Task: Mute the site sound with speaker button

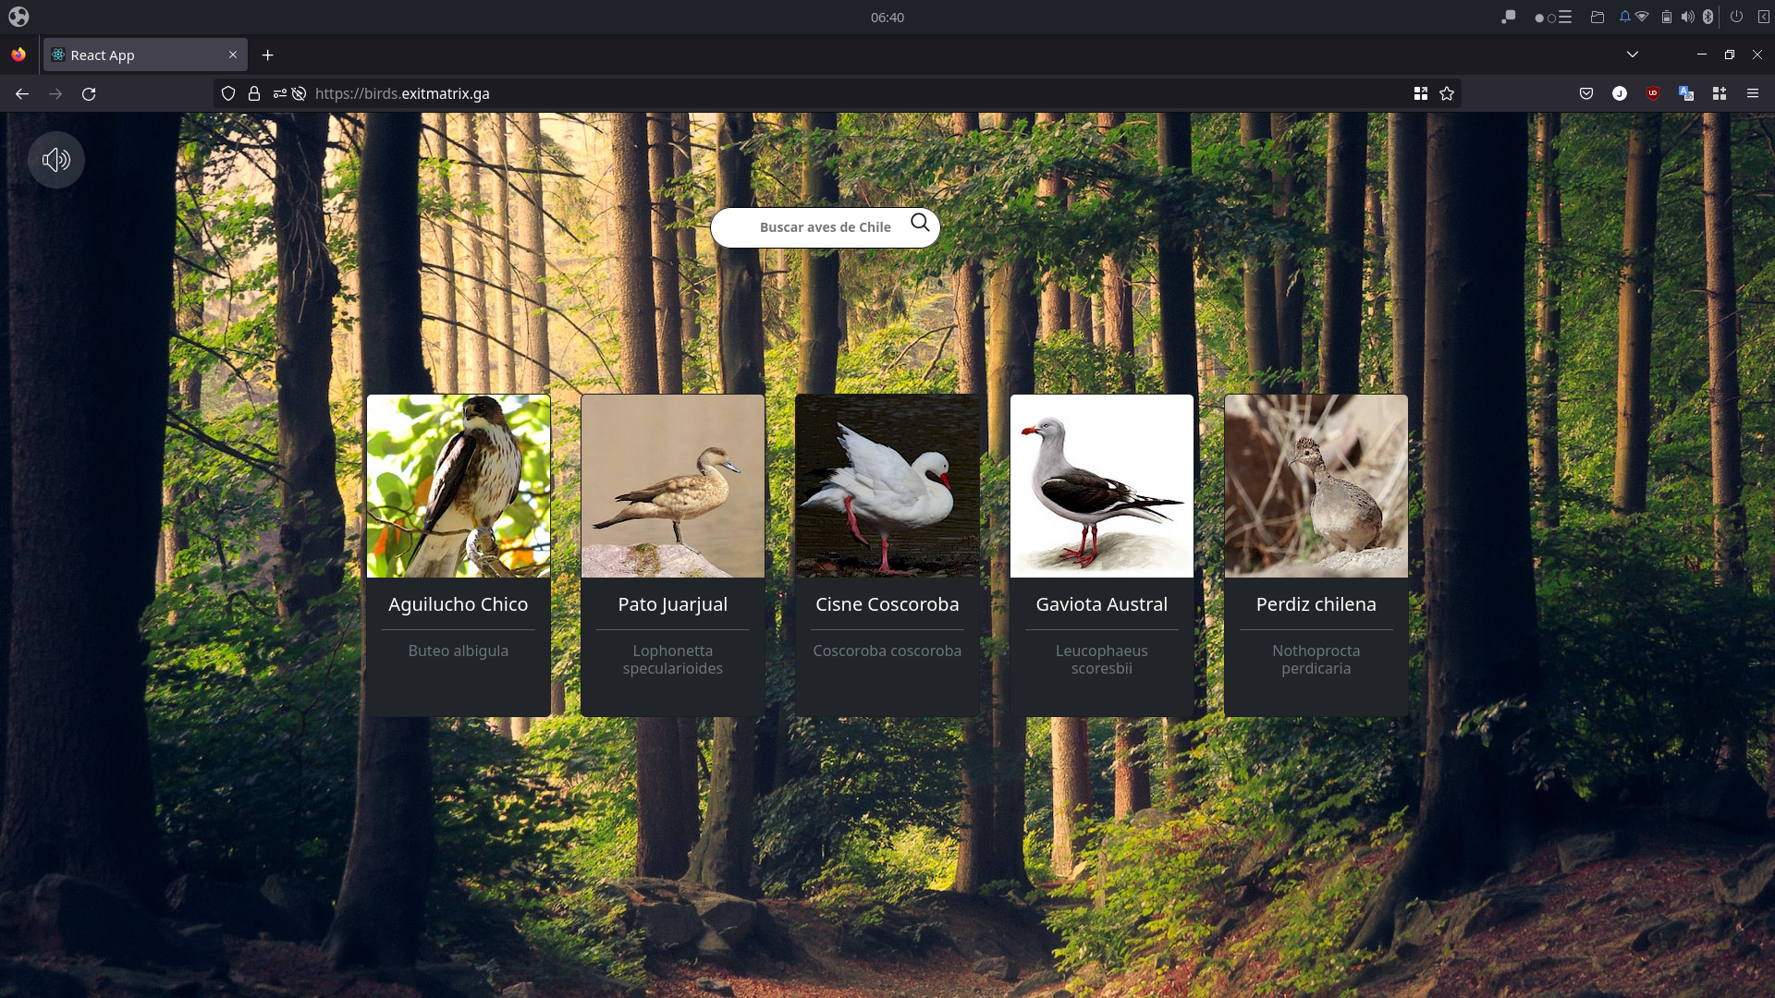Action: coord(55,160)
